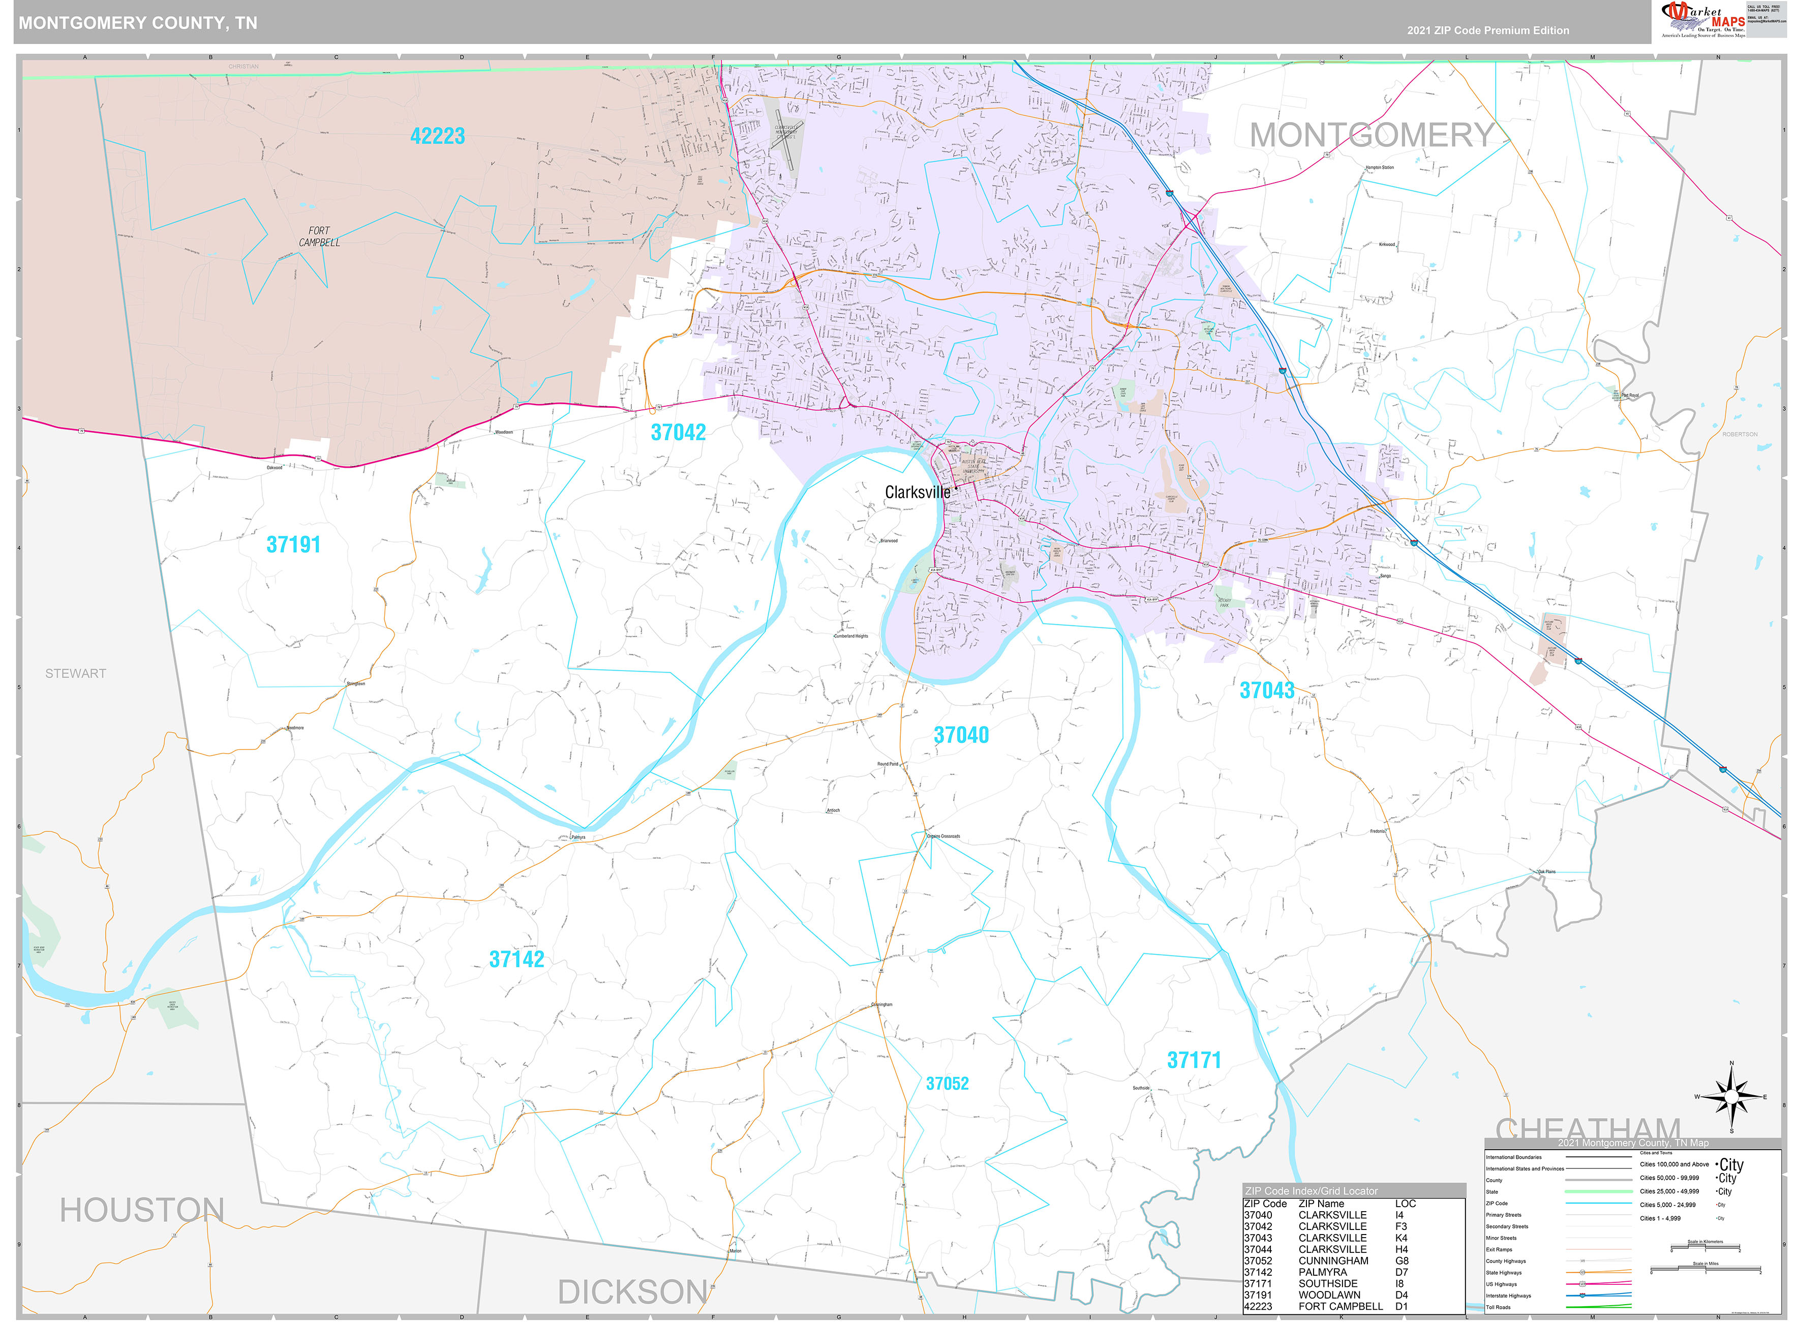
Task: Click the green State boundary line swatch
Action: (x=1599, y=1192)
